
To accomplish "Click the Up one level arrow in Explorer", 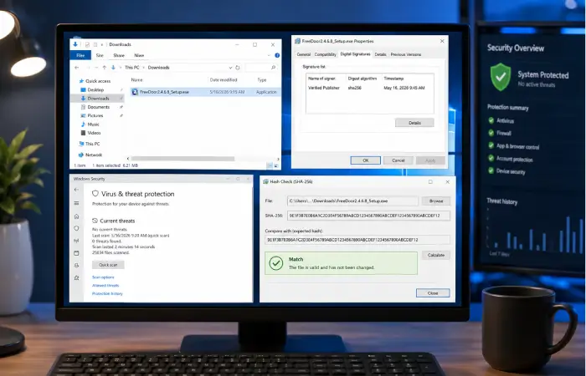I will tap(105, 68).
